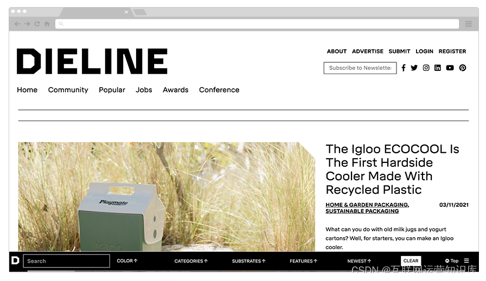Open Dieline's Pinterest icon
This screenshot has width=486, height=281.
click(x=463, y=68)
